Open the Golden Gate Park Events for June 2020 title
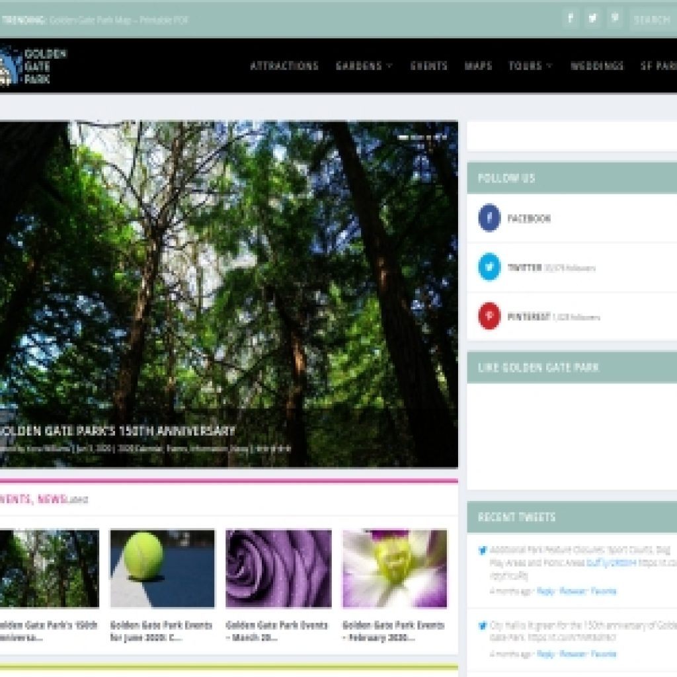677x677 pixels. coord(161,631)
